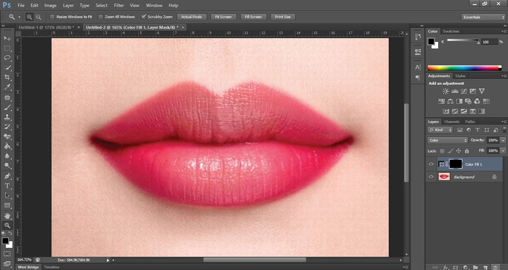Enable Resize Windows to Fit checkbox

coord(52,17)
